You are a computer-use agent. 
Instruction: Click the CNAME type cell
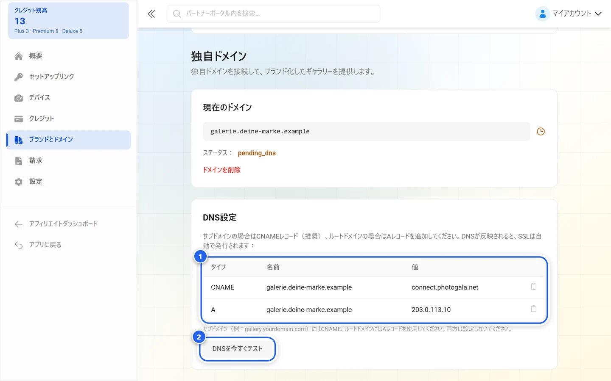pyautogui.click(x=222, y=287)
